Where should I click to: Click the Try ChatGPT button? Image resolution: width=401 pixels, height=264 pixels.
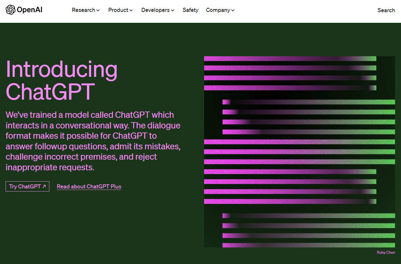coord(27,187)
